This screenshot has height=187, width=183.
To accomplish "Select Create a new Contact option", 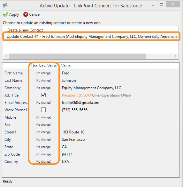I will (x=25, y=30).
